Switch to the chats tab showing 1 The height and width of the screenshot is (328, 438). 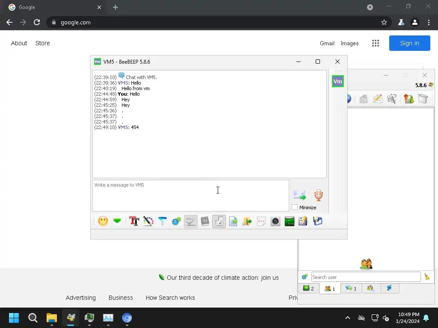tap(351, 288)
